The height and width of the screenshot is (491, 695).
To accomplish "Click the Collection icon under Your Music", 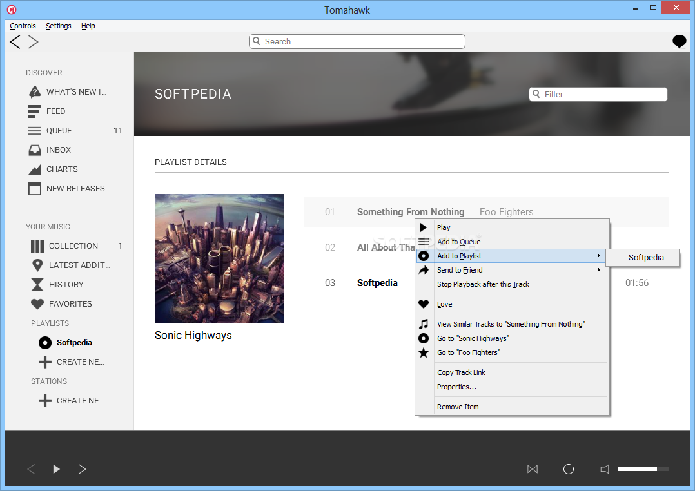I will (37, 246).
